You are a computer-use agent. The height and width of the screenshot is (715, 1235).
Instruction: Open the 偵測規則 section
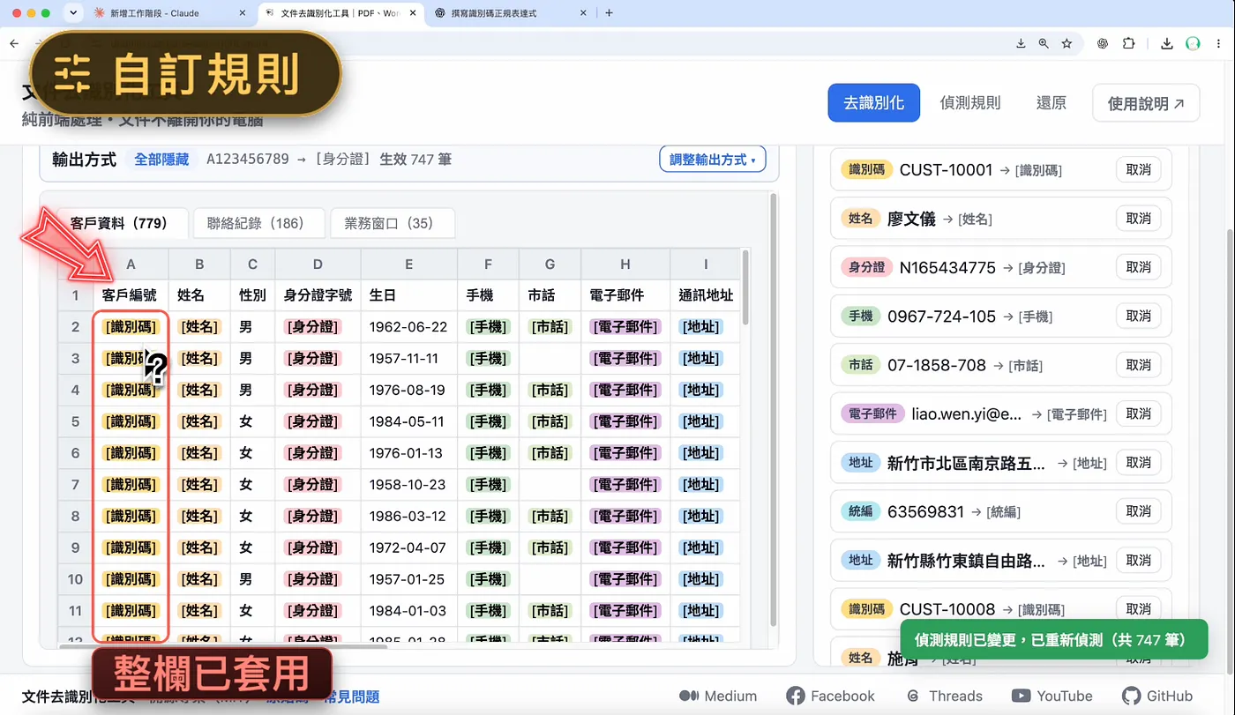970,103
